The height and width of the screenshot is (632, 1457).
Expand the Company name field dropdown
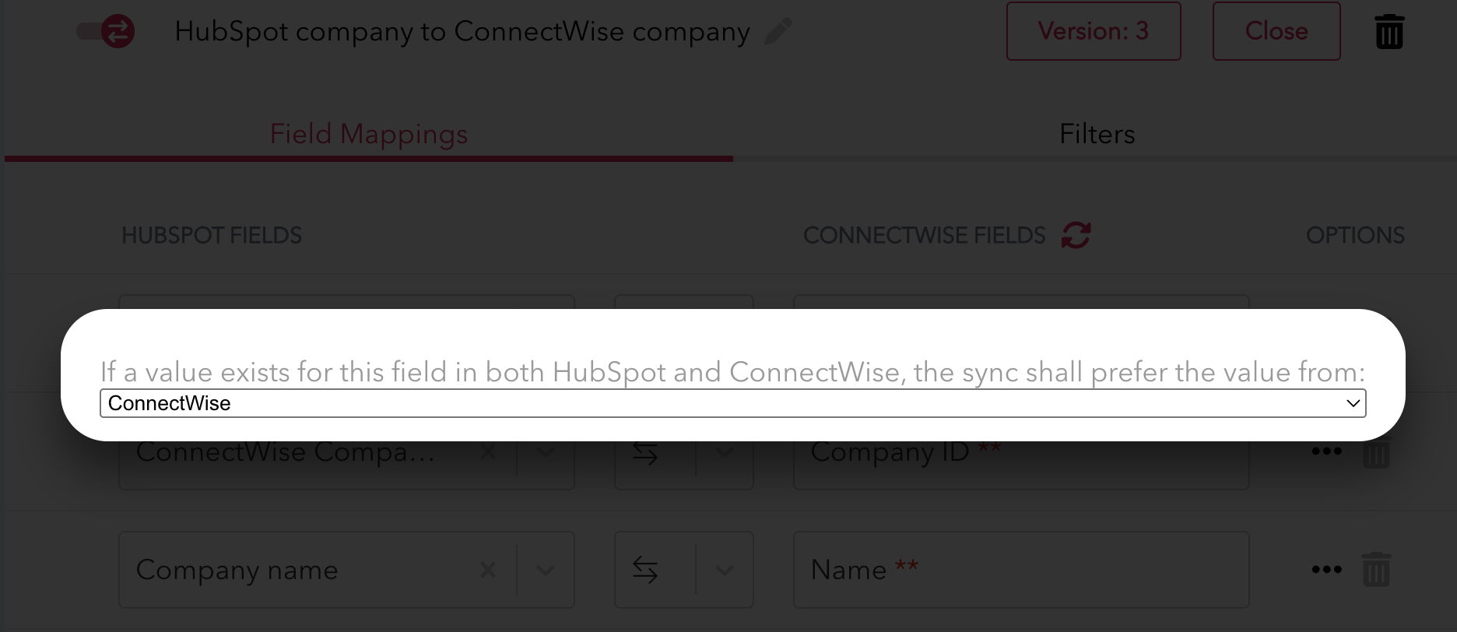pos(546,571)
